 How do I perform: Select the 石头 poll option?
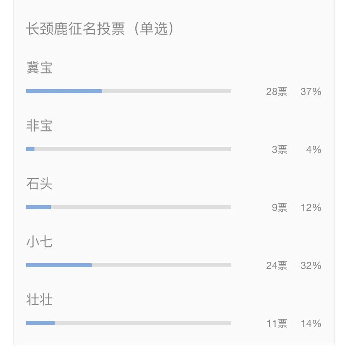pos(39,184)
